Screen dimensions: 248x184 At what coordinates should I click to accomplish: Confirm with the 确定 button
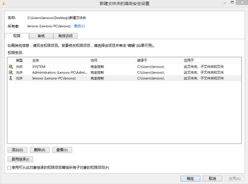pos(190,179)
